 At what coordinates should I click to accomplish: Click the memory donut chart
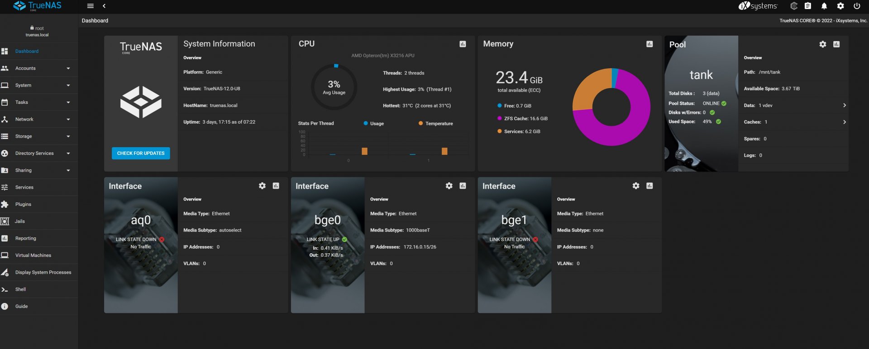coord(611,107)
